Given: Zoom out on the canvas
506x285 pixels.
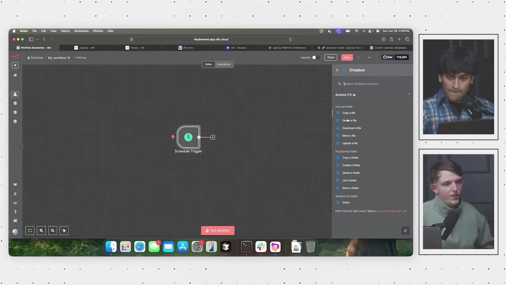Looking at the screenshot, I should [x=53, y=231].
